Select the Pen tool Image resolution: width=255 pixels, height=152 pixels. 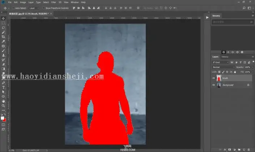pyautogui.click(x=3, y=83)
